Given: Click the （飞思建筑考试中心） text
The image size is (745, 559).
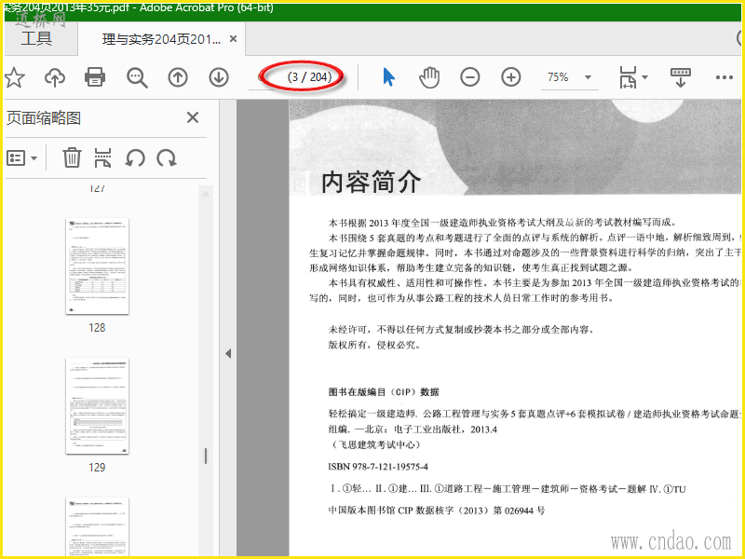Looking at the screenshot, I should tap(374, 445).
